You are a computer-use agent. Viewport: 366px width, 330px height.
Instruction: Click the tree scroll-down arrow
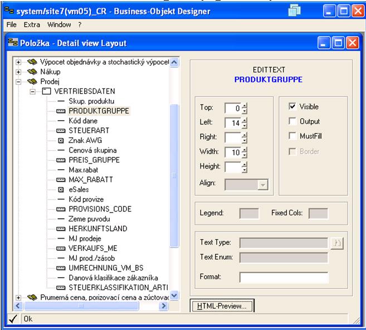click(x=174, y=295)
